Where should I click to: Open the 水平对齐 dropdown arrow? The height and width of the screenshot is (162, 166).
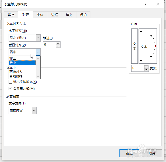point(38,38)
